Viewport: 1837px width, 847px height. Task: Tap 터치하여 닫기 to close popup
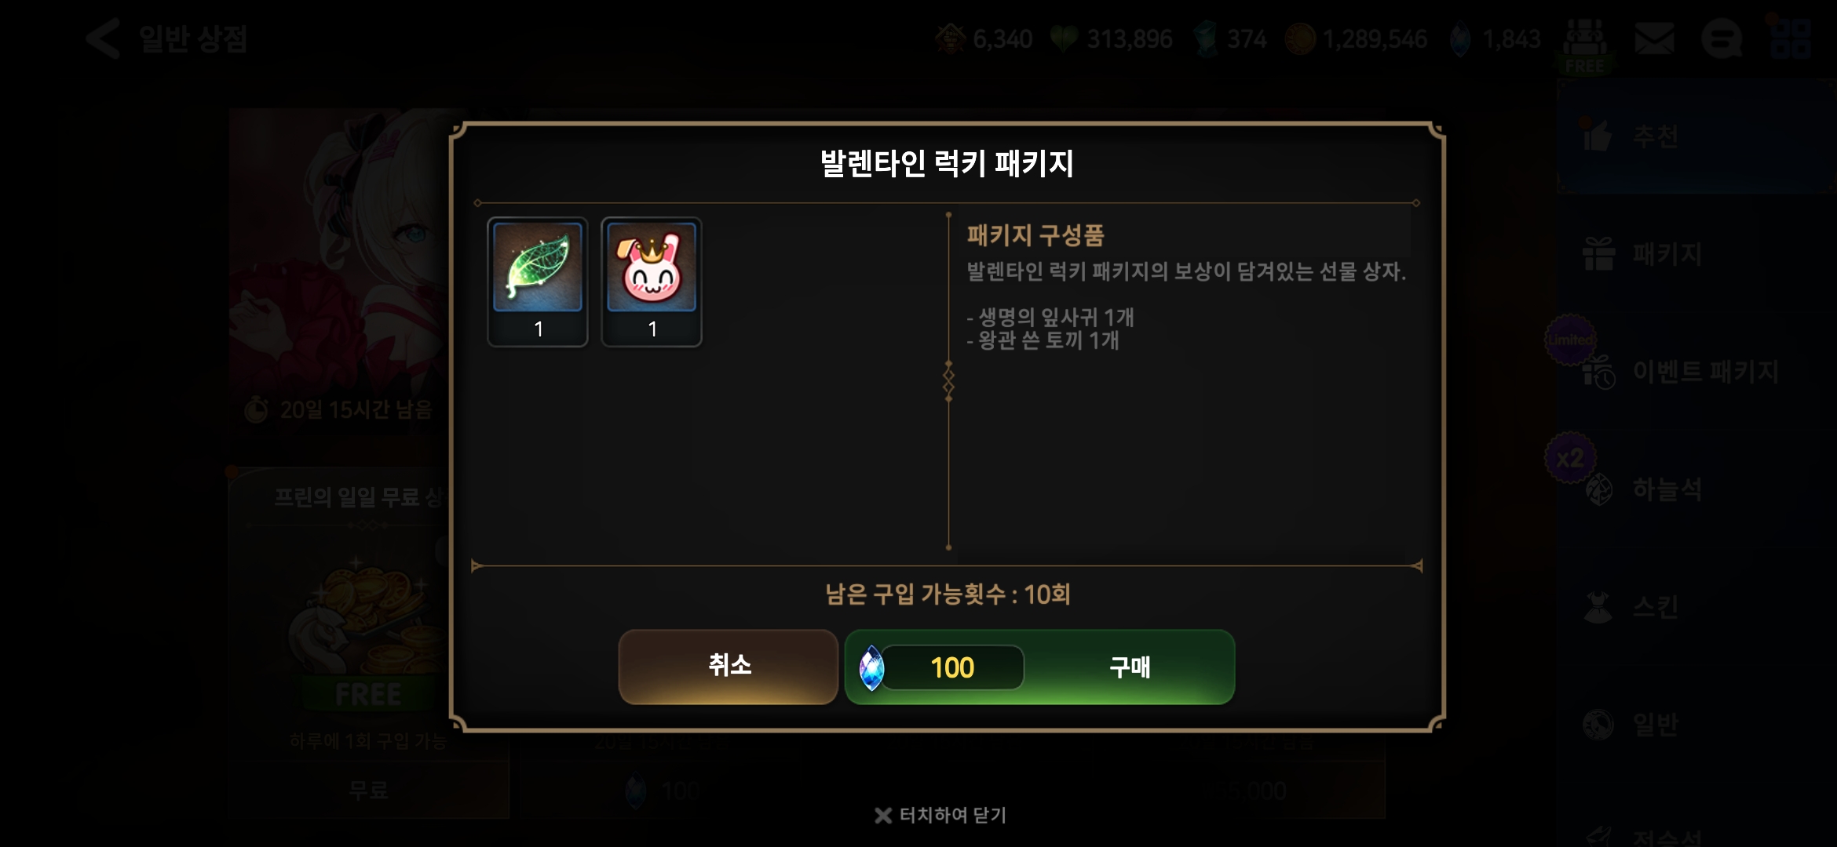940,816
